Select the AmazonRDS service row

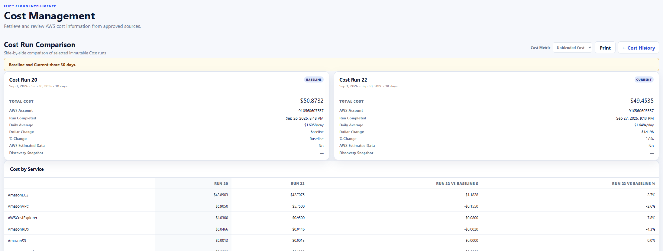coord(331,229)
